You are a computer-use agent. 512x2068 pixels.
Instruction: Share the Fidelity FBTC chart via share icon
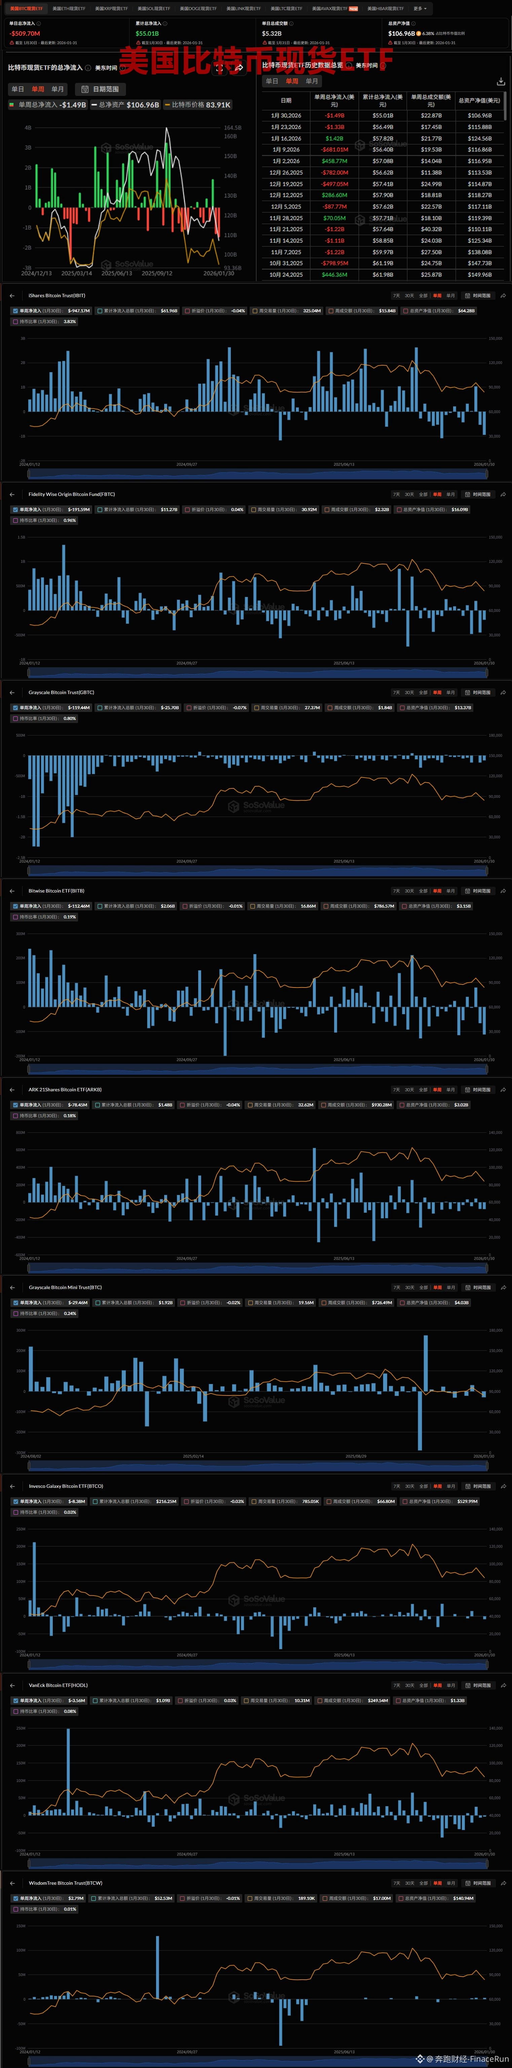click(x=502, y=495)
